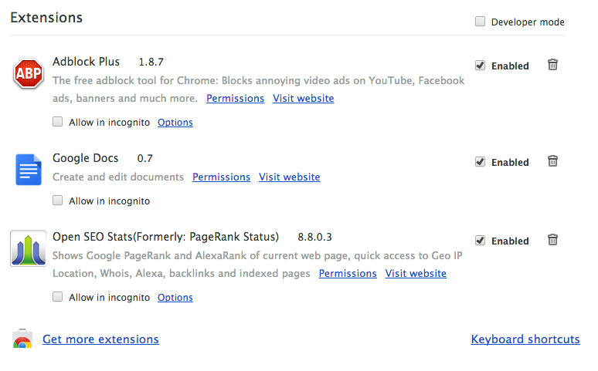Image resolution: width=598 pixels, height=371 pixels.
Task: Click the Google Docs document icon
Action: (29, 170)
